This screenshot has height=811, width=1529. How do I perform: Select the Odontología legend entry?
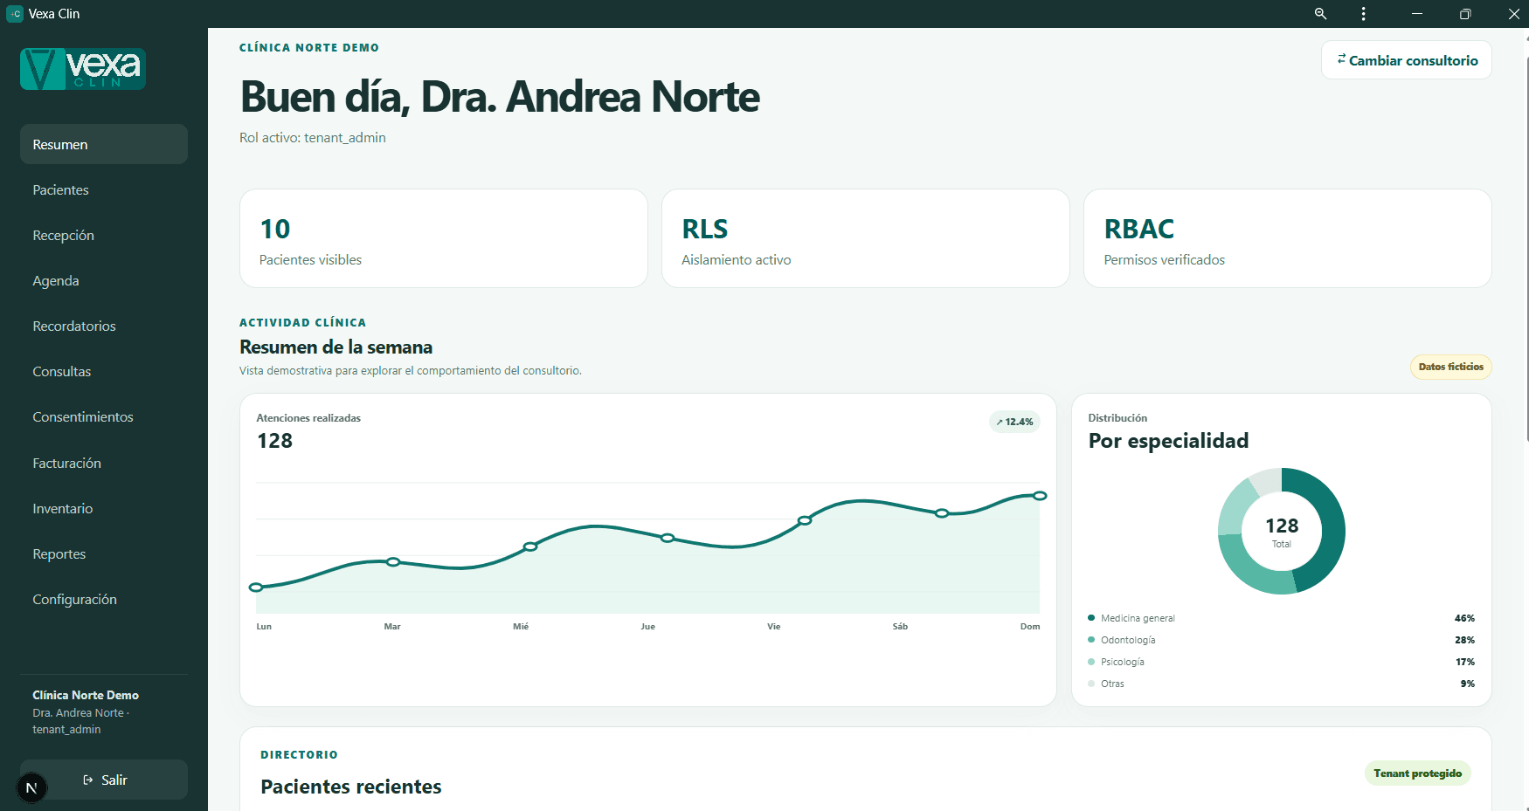(1281, 640)
